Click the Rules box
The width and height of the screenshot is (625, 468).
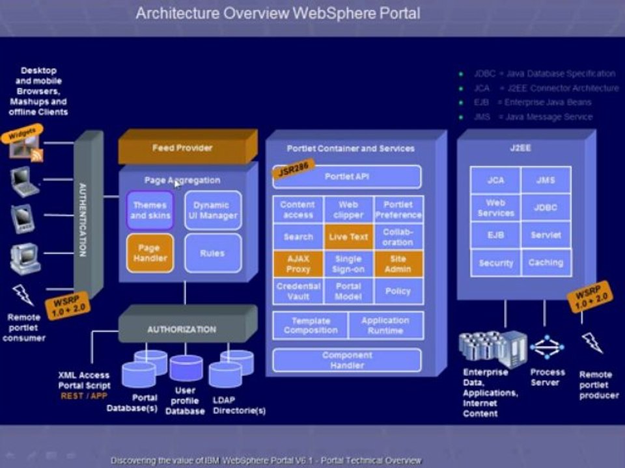[213, 253]
